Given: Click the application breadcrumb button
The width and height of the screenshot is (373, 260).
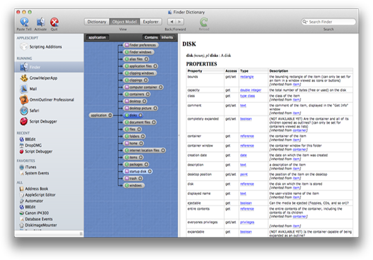Looking at the screenshot, I should coord(97,37).
